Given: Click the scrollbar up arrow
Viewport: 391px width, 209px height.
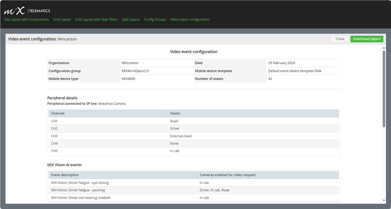Looking at the screenshot, I should 383,48.
